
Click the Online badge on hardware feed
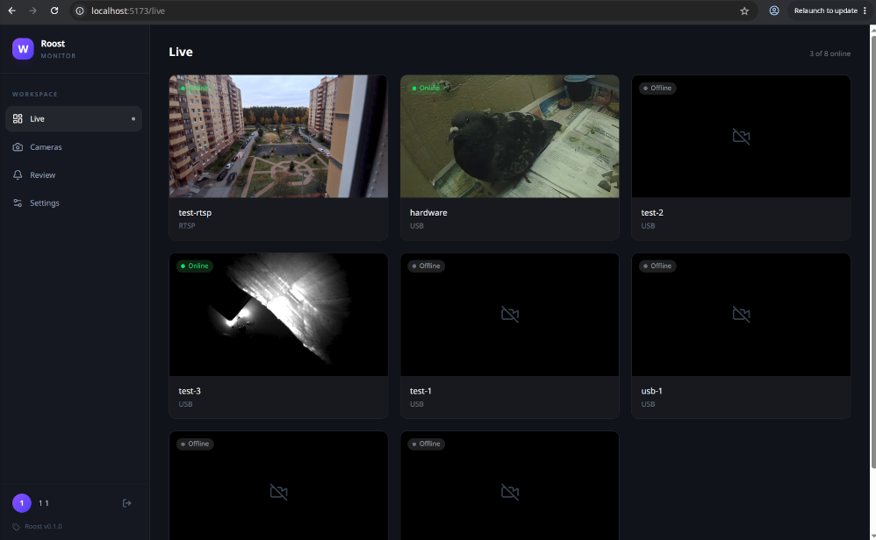coord(427,89)
